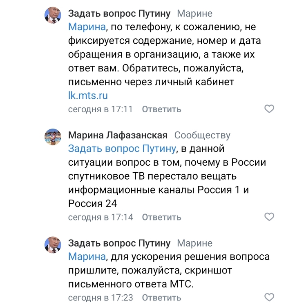This screenshot has width=286, height=307.
Task: Click Задать вопрос Путину mention in Марина's comment
Action: point(122,149)
